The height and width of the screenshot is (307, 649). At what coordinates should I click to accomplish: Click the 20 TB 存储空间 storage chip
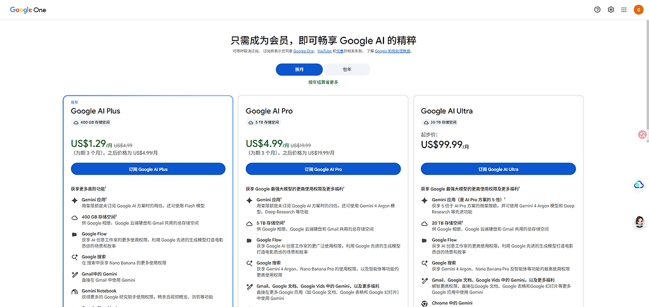440,123
